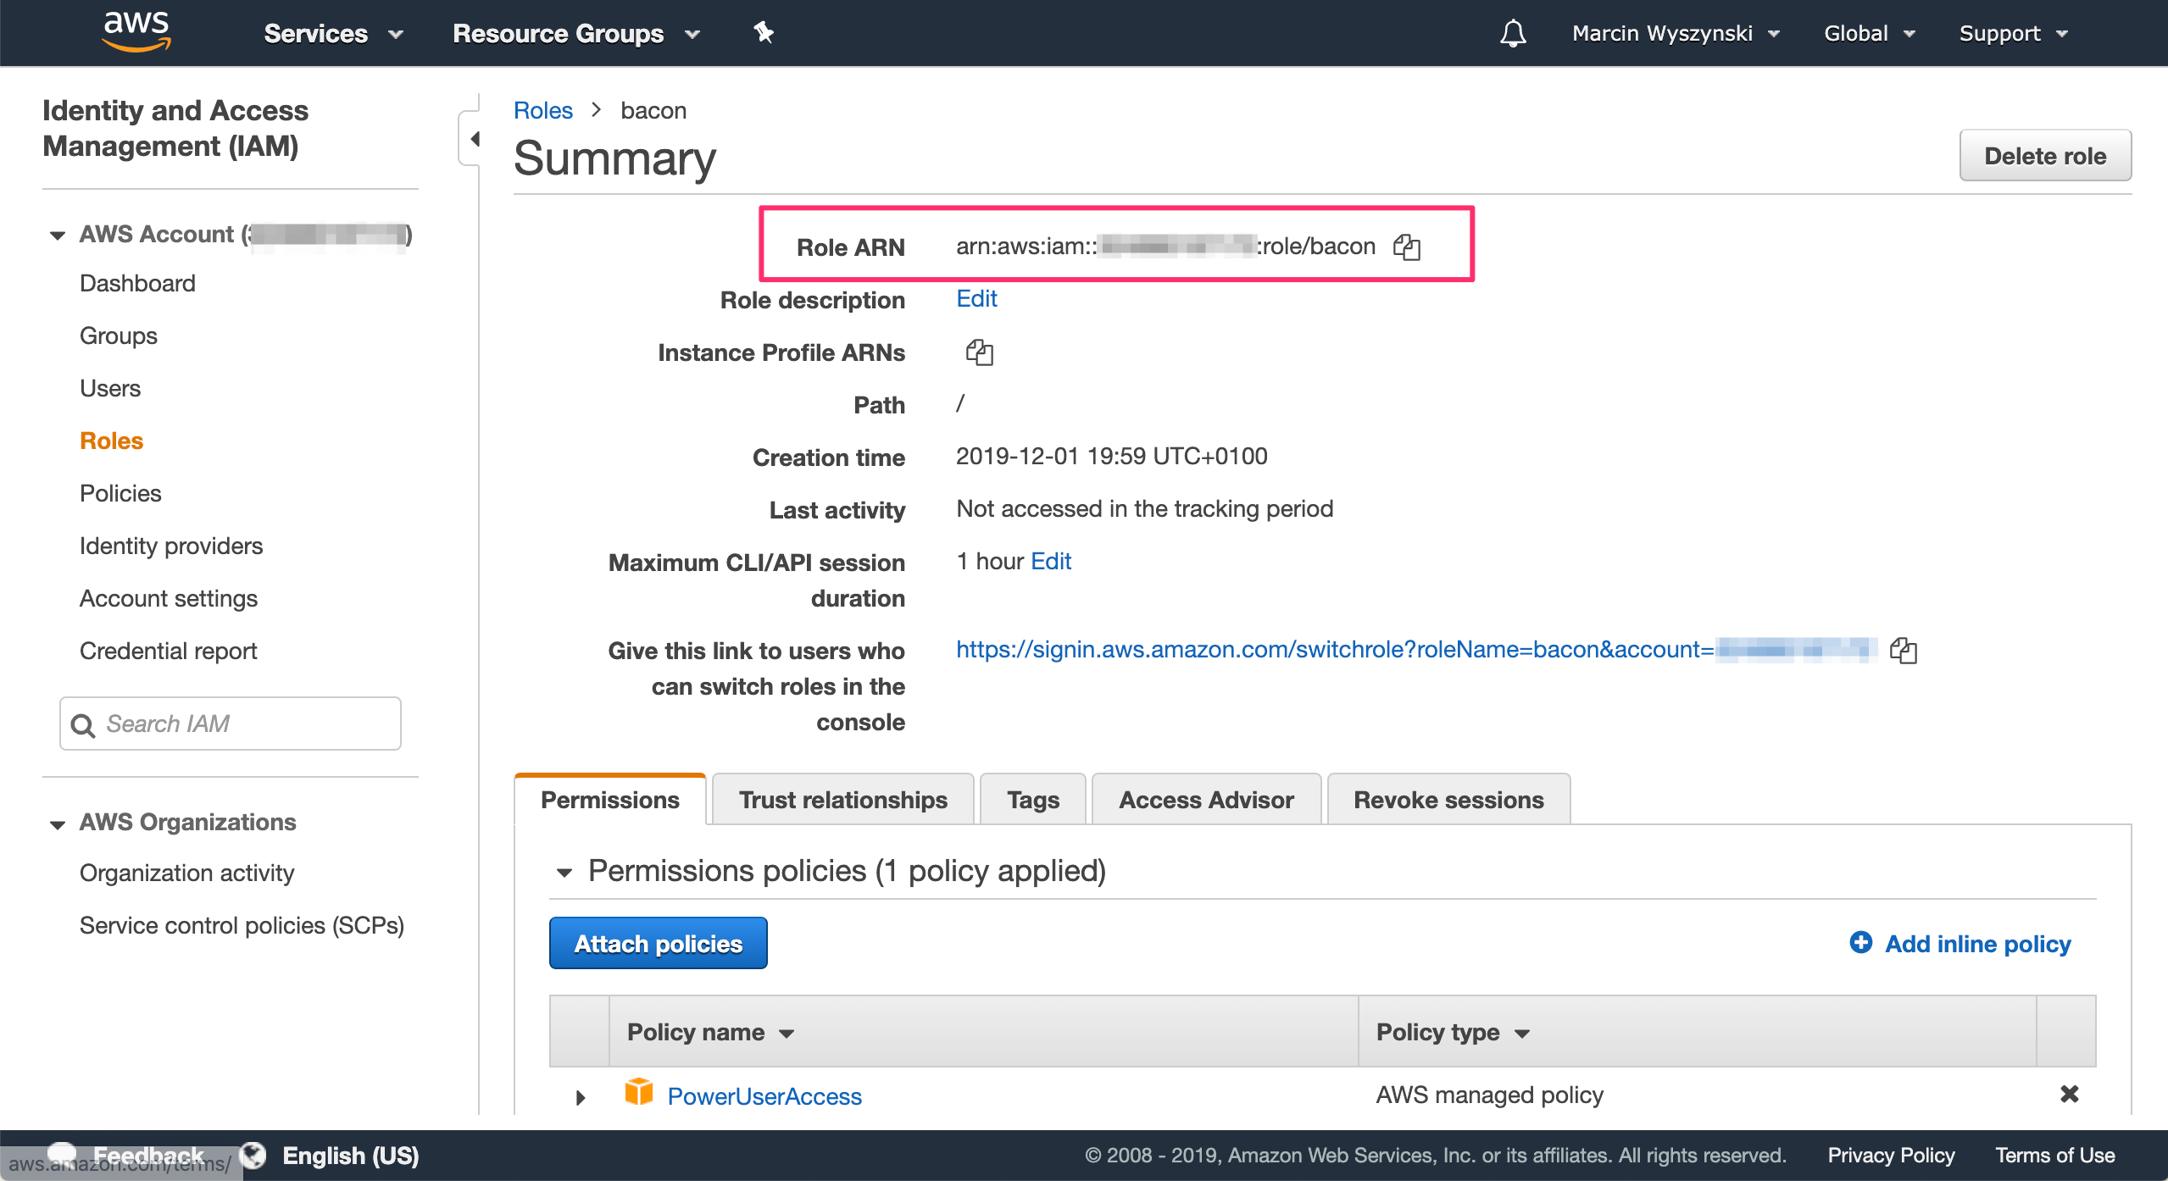The width and height of the screenshot is (2168, 1181).
Task: Click the pin shortcut icon in navbar
Action: 764,33
